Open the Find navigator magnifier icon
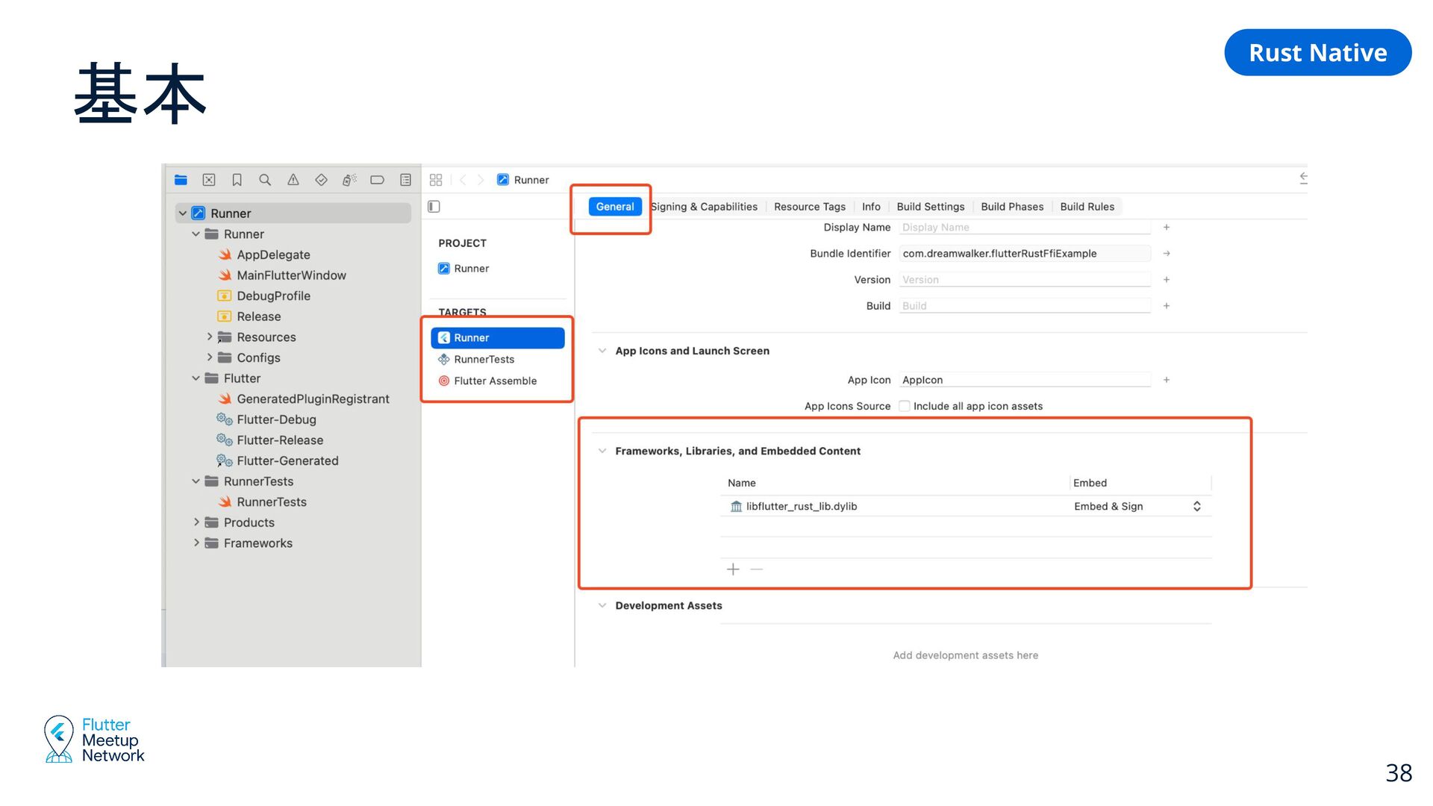The height and width of the screenshot is (806, 1433). coord(265,180)
